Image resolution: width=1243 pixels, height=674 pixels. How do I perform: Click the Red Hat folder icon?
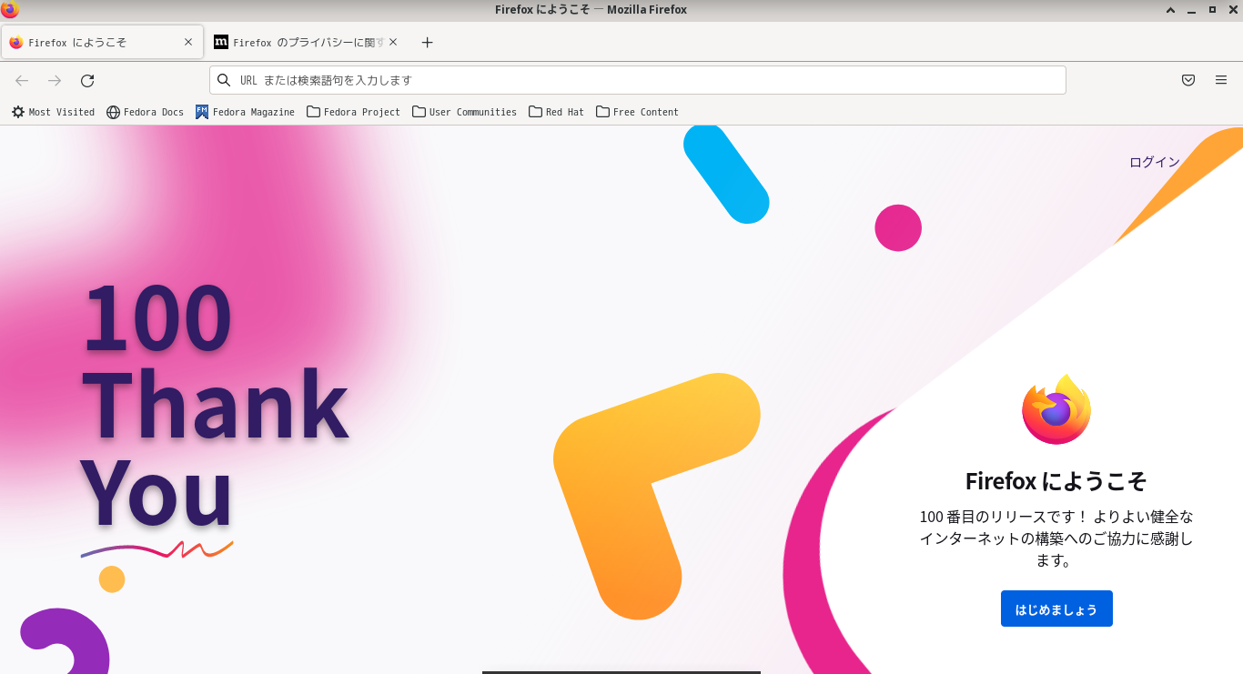(535, 112)
